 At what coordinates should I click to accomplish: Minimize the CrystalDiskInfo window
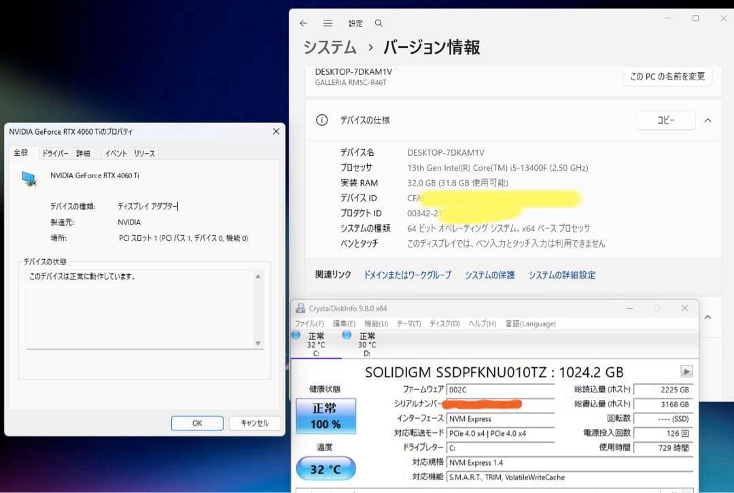[629, 308]
